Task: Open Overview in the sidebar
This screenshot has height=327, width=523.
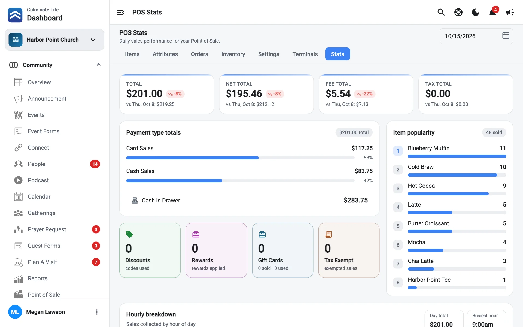Action: pyautogui.click(x=54, y=82)
